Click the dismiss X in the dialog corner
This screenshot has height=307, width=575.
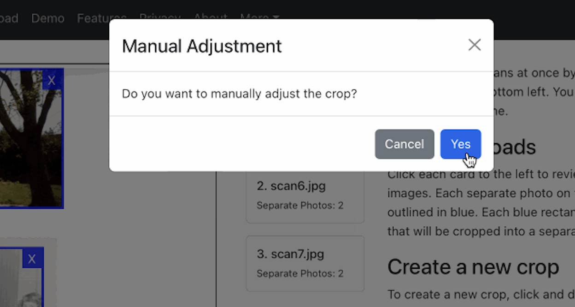(474, 45)
